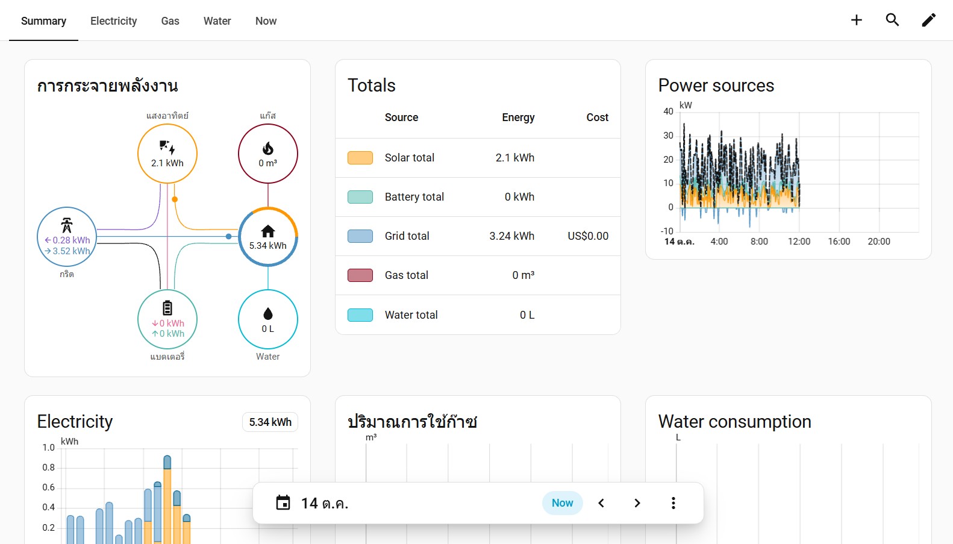953x544 pixels.
Task: Switch to the Summary tab
Action: 43,21
